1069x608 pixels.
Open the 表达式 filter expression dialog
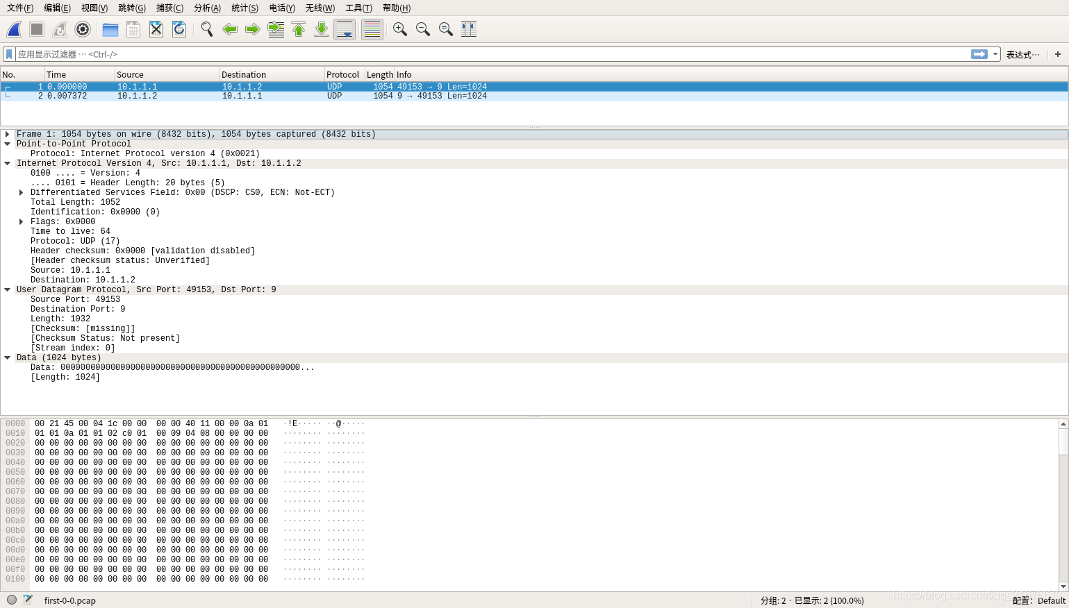click(1022, 55)
